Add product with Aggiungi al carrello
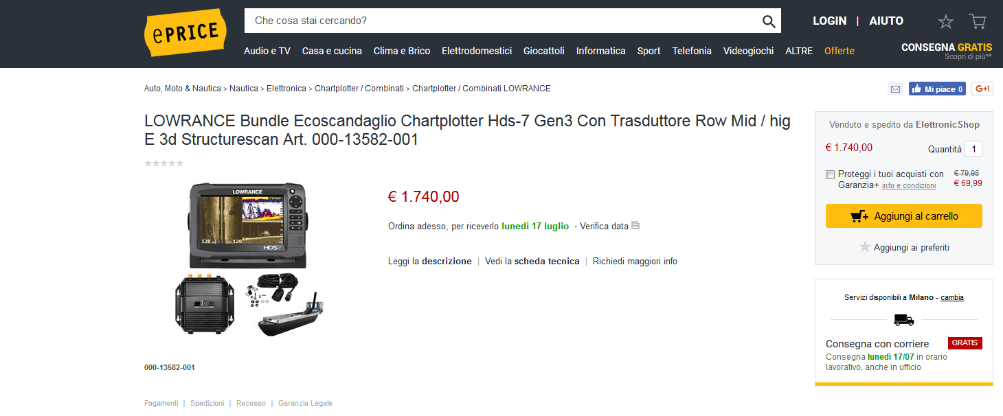The width and height of the screenshot is (1003, 416). click(904, 216)
